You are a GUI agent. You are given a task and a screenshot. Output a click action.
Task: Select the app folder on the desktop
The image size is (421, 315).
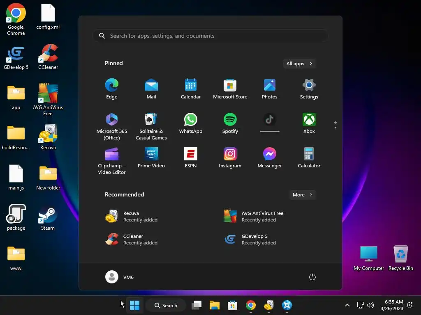[16, 98]
